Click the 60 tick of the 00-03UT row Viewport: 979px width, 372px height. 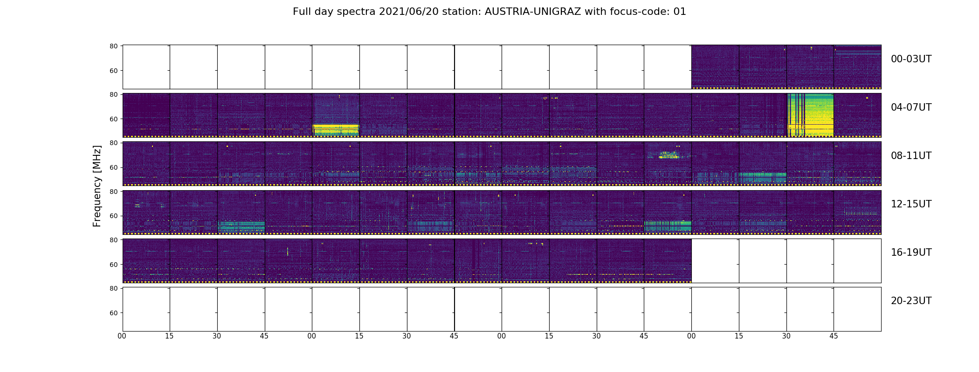(x=113, y=71)
